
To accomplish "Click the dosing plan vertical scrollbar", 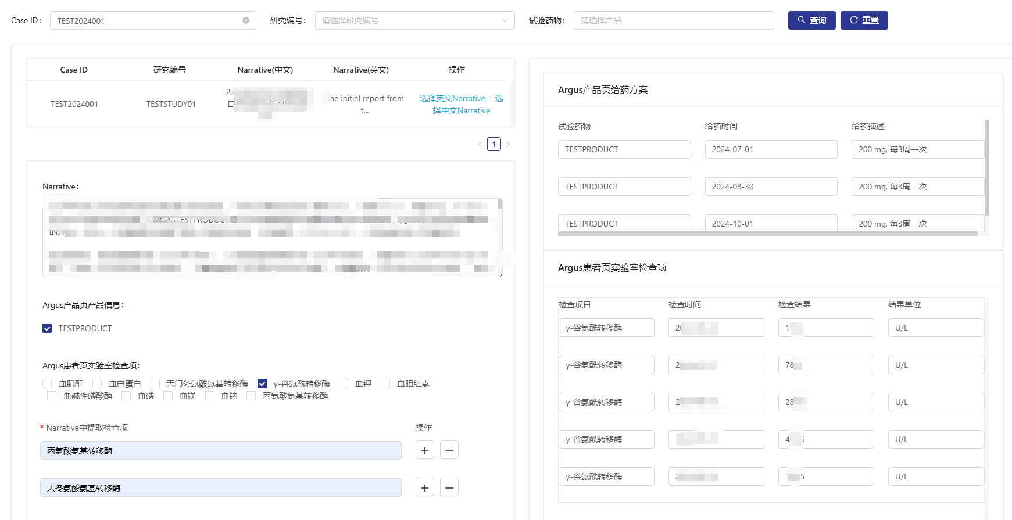I will [x=987, y=167].
